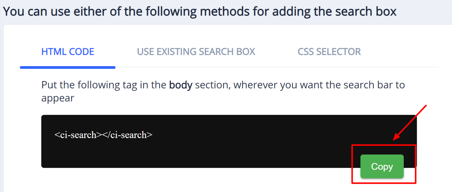Choose the existing search box method

pyautogui.click(x=196, y=52)
